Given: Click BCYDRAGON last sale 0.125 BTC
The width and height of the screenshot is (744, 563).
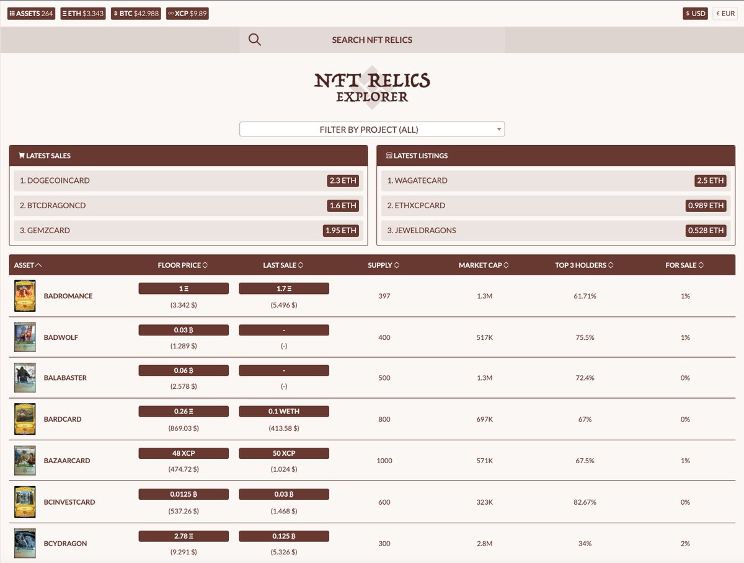Looking at the screenshot, I should 284,535.
